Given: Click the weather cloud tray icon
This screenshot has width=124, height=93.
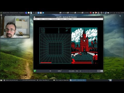Looking at the screenshot, I should click(108, 13).
